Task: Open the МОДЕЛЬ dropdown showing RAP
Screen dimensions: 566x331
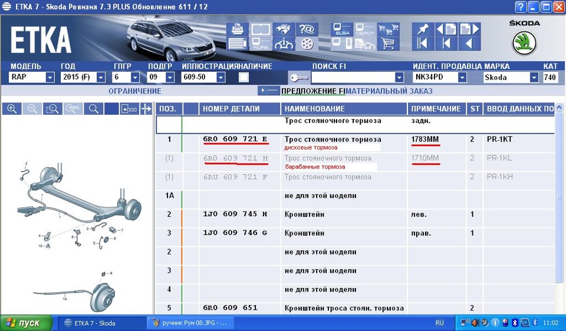Action: [50, 77]
